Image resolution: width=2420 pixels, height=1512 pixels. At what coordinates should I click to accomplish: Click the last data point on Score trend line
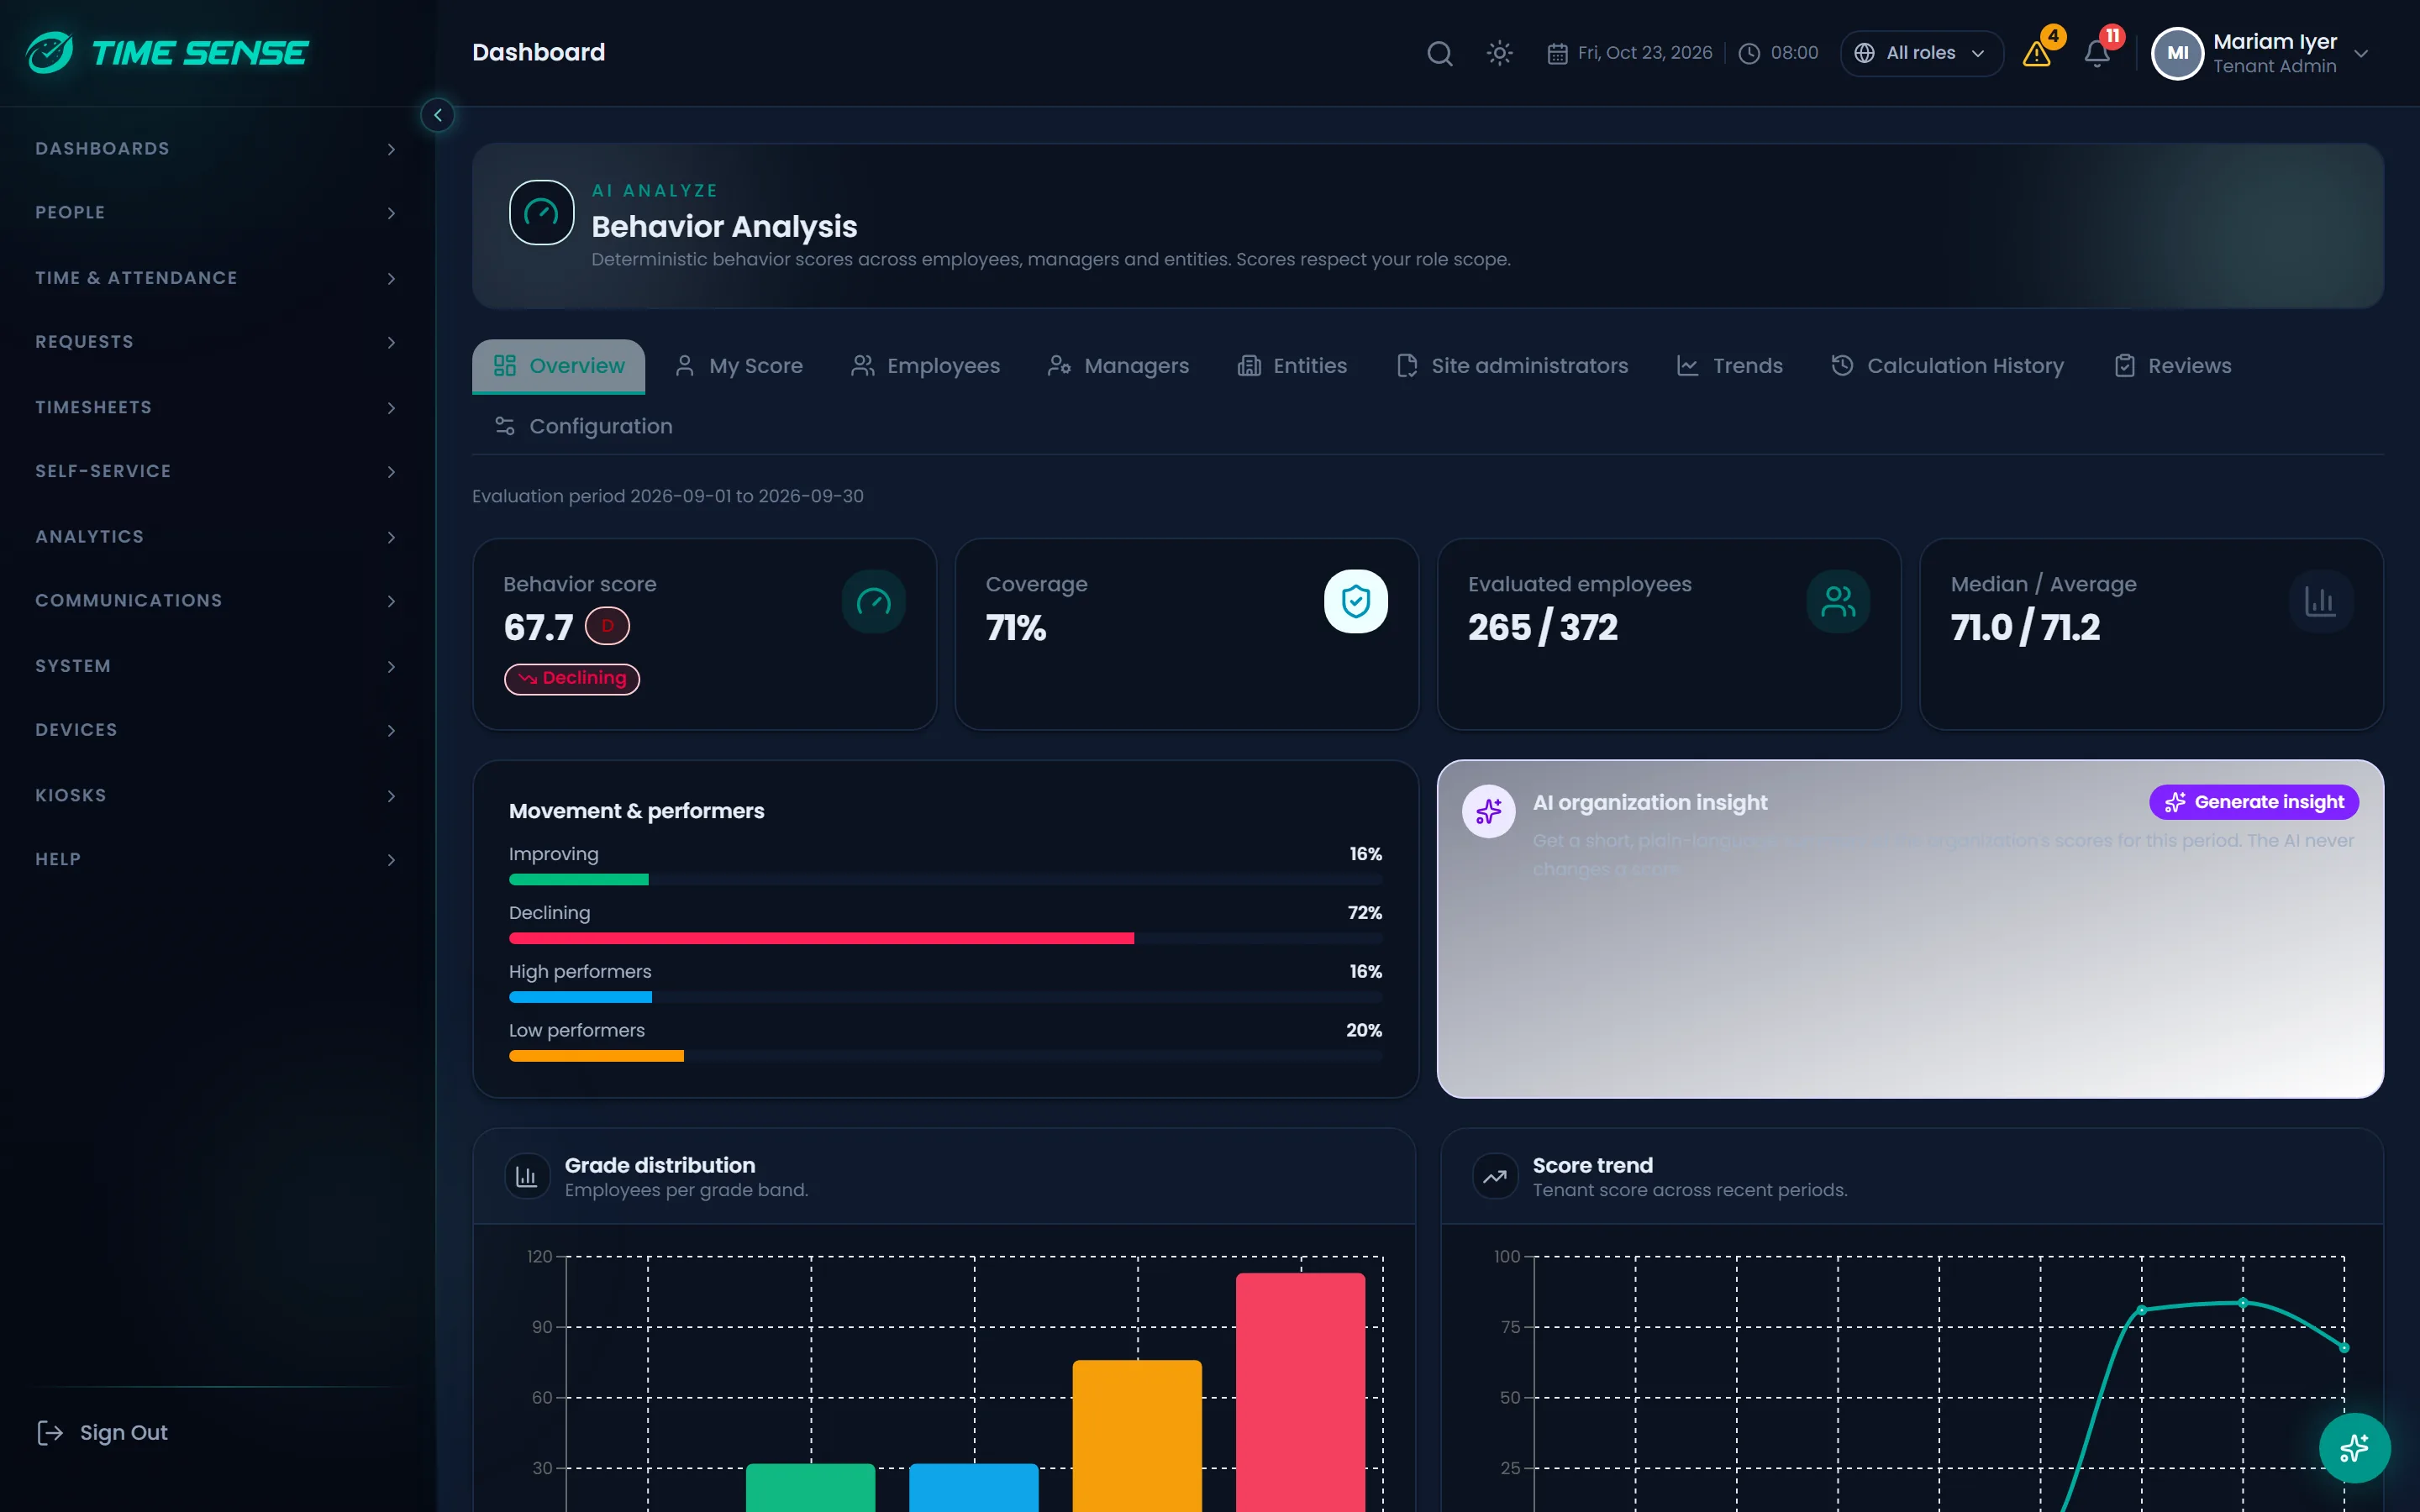[x=2344, y=1348]
